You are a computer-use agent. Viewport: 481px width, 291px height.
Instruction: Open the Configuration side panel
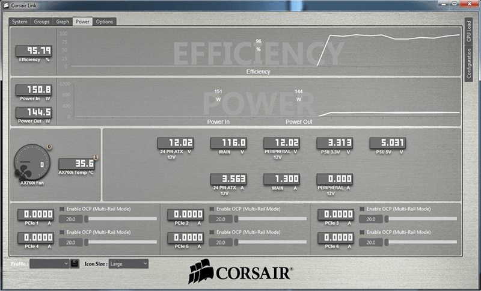[468, 64]
